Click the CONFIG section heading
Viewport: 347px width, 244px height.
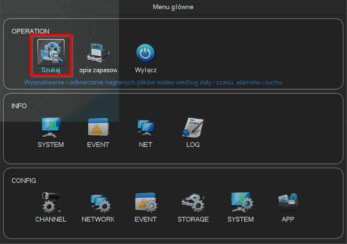[24, 180]
